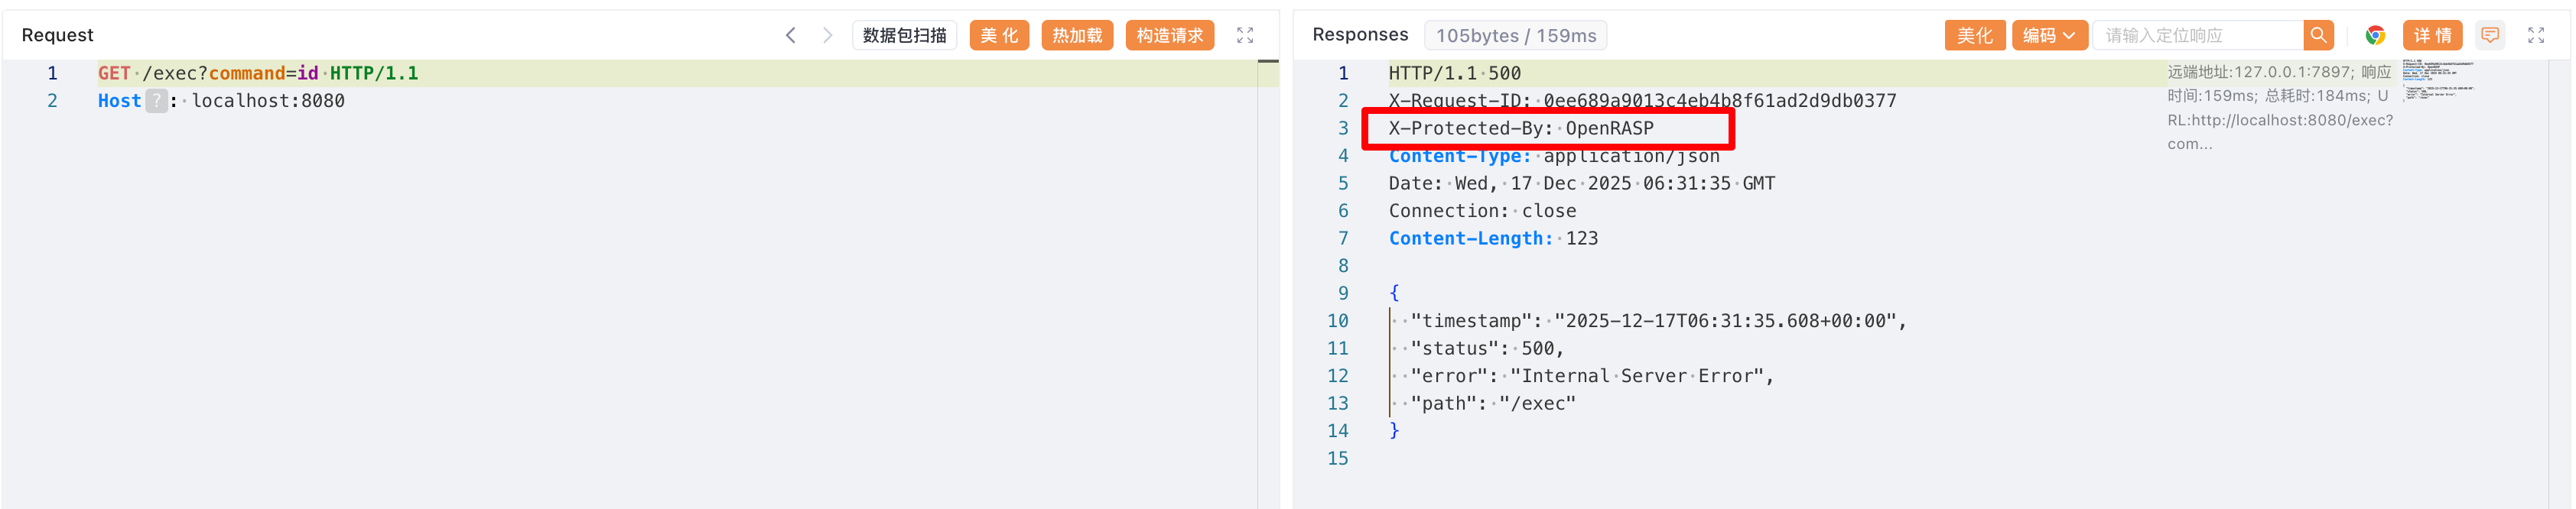Click the orange search magnifier icon
Viewport: 2576px width, 509px height.
tap(2318, 35)
